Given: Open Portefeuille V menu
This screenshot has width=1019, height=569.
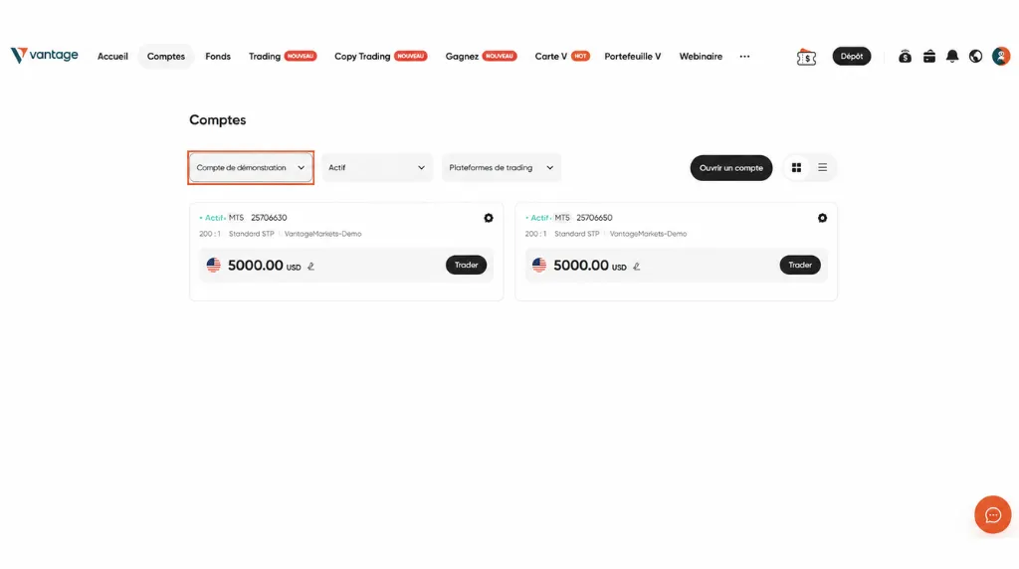Looking at the screenshot, I should (632, 57).
